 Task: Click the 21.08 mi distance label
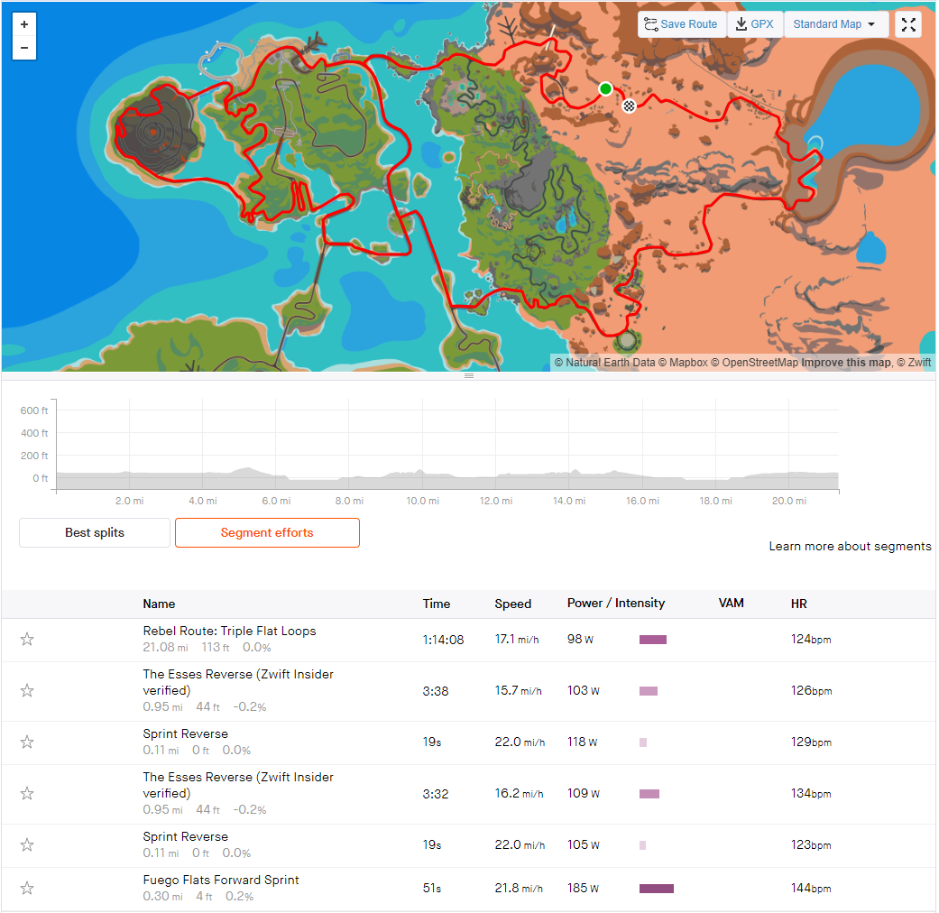point(165,648)
